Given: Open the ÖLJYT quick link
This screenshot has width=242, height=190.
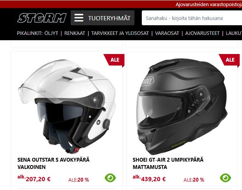Looking at the screenshot, I should coord(51,33).
